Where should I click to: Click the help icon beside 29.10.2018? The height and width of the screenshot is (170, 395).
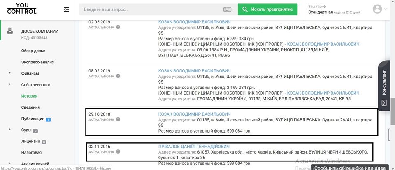118,119
